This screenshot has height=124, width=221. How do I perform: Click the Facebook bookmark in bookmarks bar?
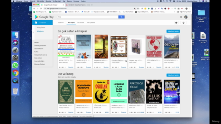point(72,12)
